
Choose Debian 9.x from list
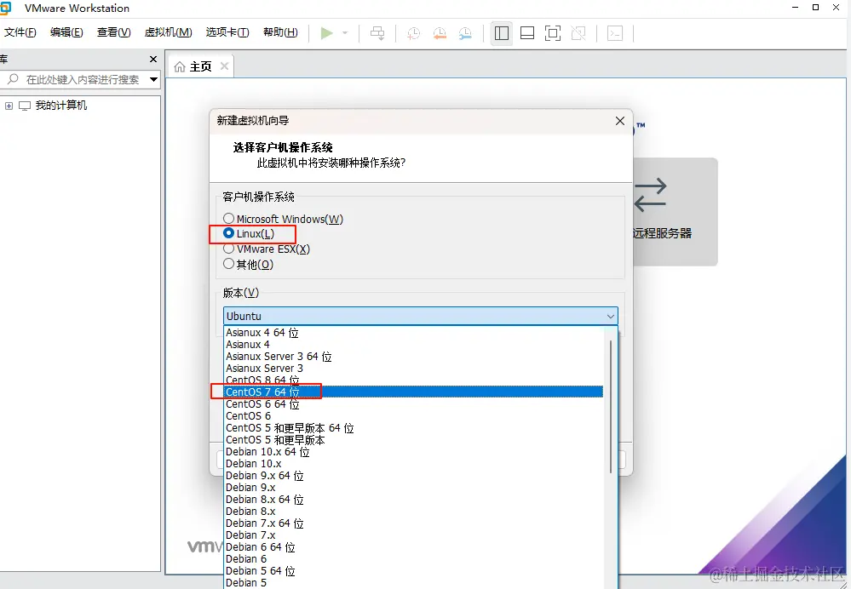point(414,488)
